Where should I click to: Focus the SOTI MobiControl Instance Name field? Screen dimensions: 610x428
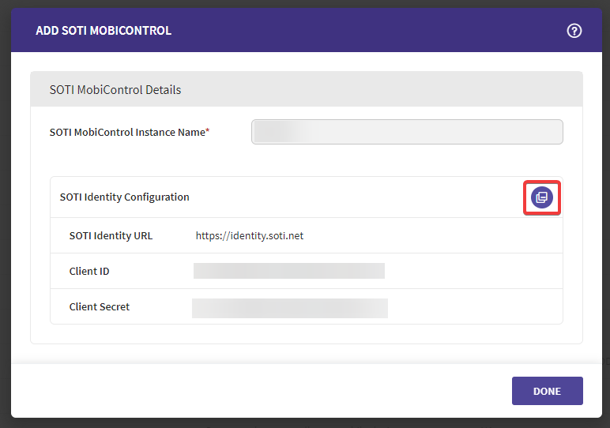pos(407,132)
